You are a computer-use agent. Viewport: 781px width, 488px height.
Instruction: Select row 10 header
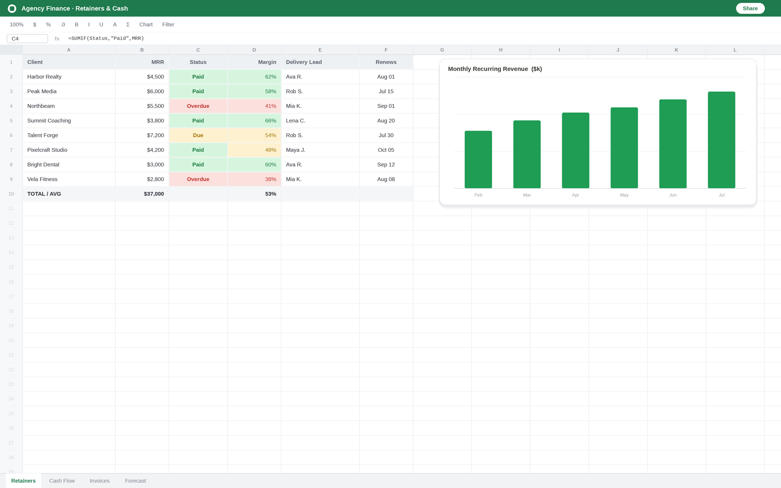[x=11, y=194]
